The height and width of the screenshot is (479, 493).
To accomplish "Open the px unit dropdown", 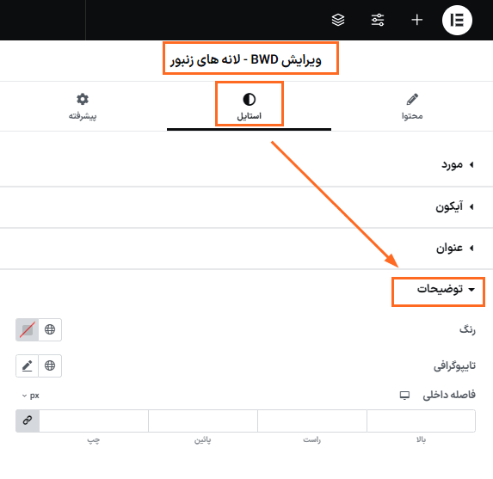I will pos(31,396).
